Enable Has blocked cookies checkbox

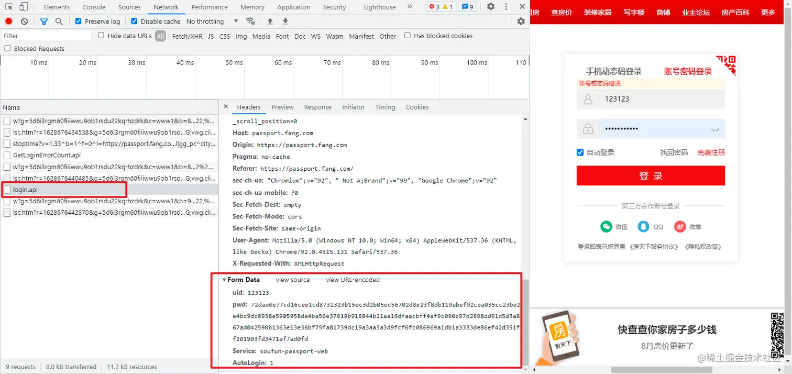click(x=408, y=36)
